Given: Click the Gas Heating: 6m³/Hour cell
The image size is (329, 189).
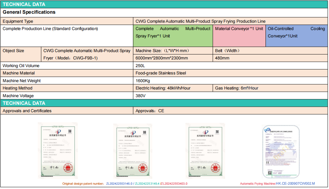Looking at the screenshot, I should click(236, 88).
